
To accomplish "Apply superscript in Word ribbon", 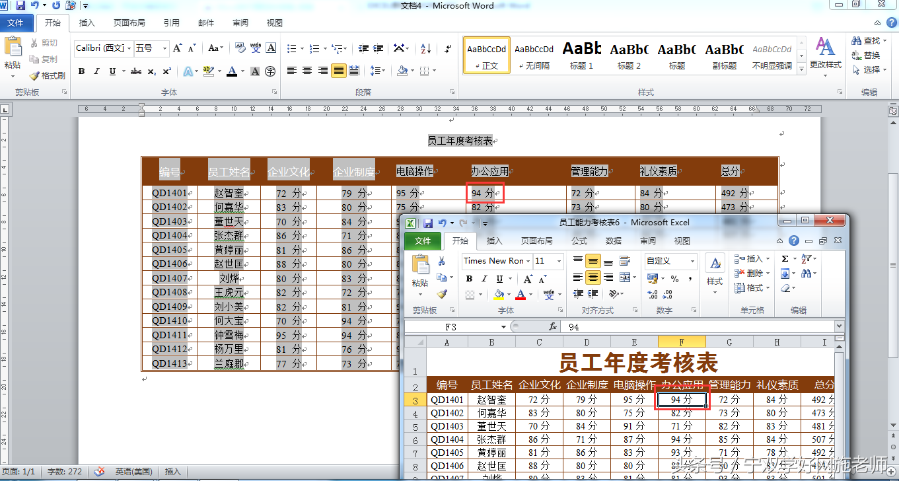I will (166, 71).
